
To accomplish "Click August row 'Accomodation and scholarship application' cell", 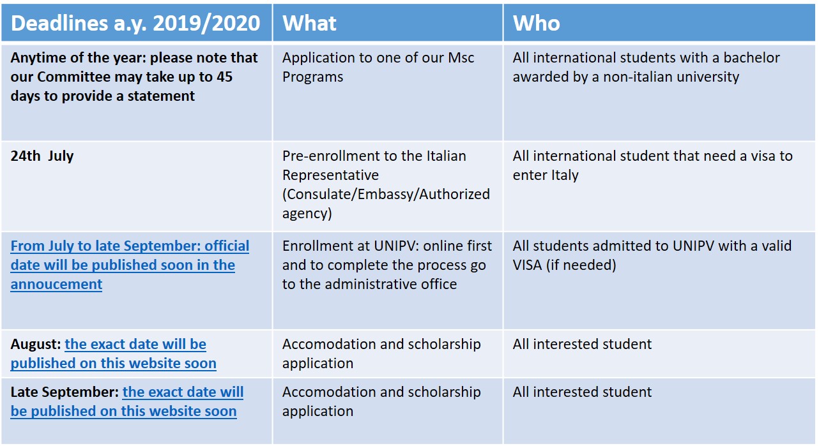I will pyautogui.click(x=388, y=353).
